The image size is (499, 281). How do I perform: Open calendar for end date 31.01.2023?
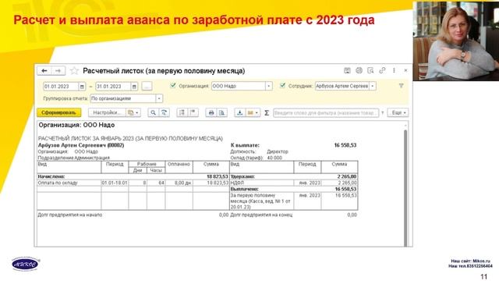134,87
